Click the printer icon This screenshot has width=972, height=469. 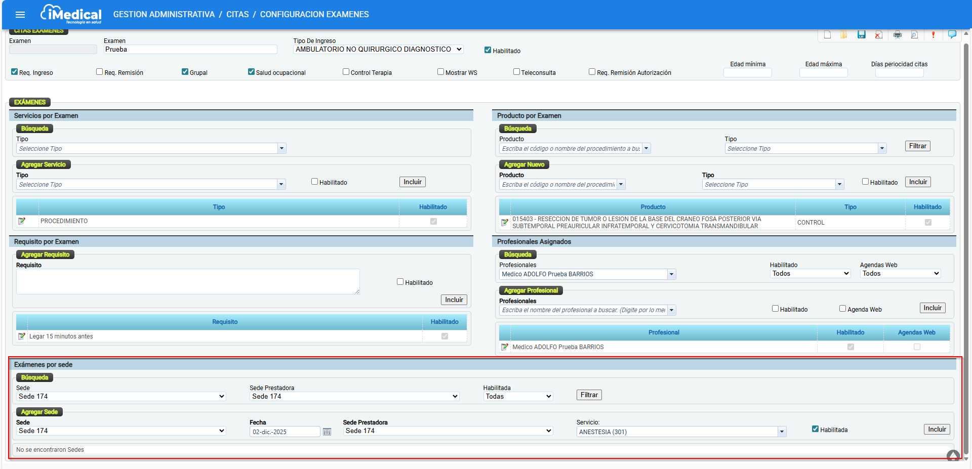[x=897, y=35]
